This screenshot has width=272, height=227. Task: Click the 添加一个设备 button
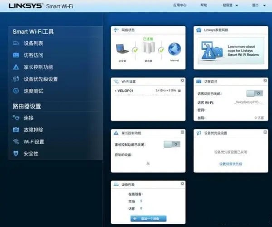click(149, 218)
